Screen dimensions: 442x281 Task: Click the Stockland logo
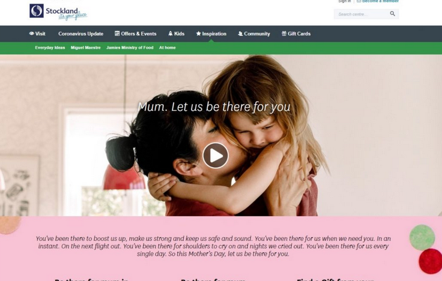coord(58,12)
